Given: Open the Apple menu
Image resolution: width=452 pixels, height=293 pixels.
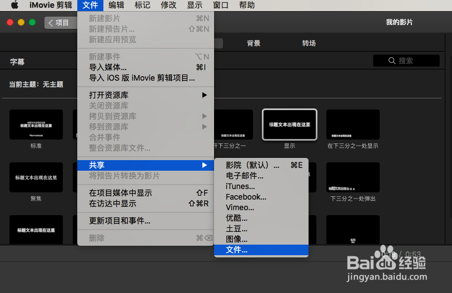Looking at the screenshot, I should pos(14,5).
